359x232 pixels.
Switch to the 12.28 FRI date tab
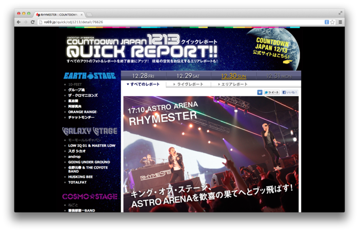pos(143,76)
